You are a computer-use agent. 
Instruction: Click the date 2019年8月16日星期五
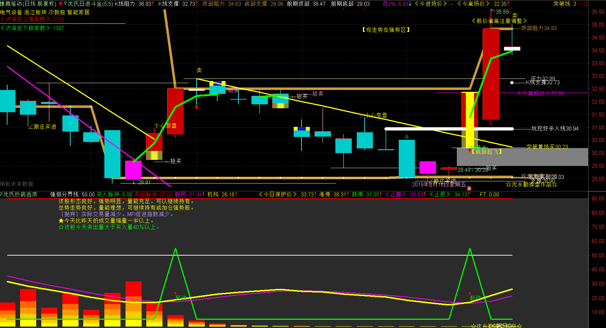[439, 185]
